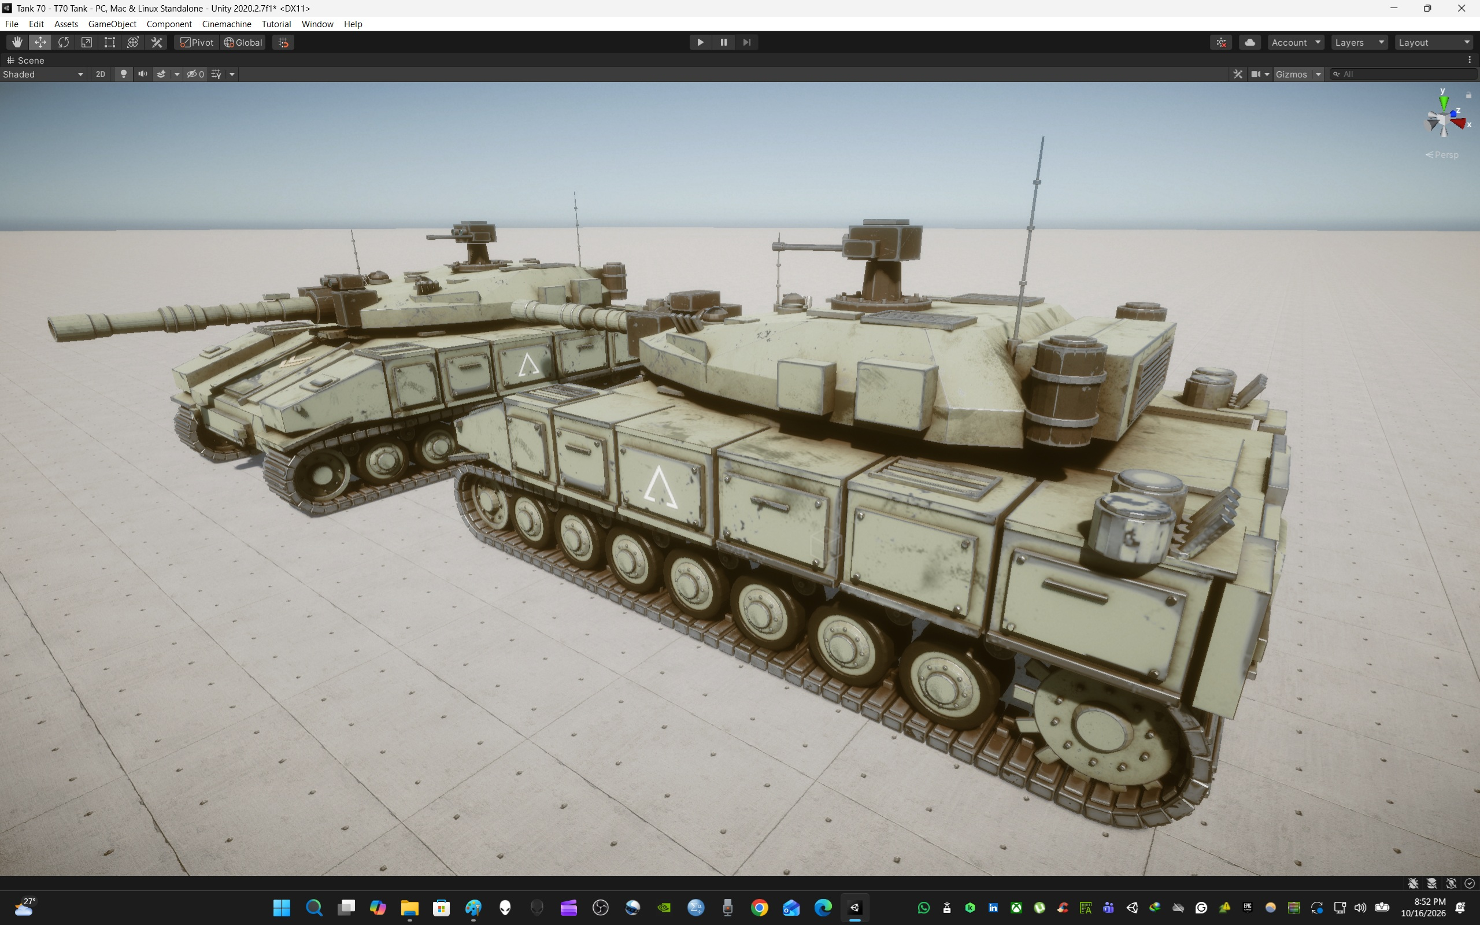Select the Scale tool
Screen dimensions: 1480x925
(87, 42)
